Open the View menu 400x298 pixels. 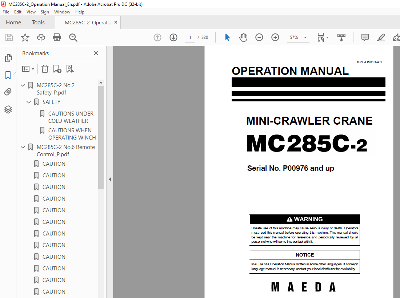tap(31, 12)
